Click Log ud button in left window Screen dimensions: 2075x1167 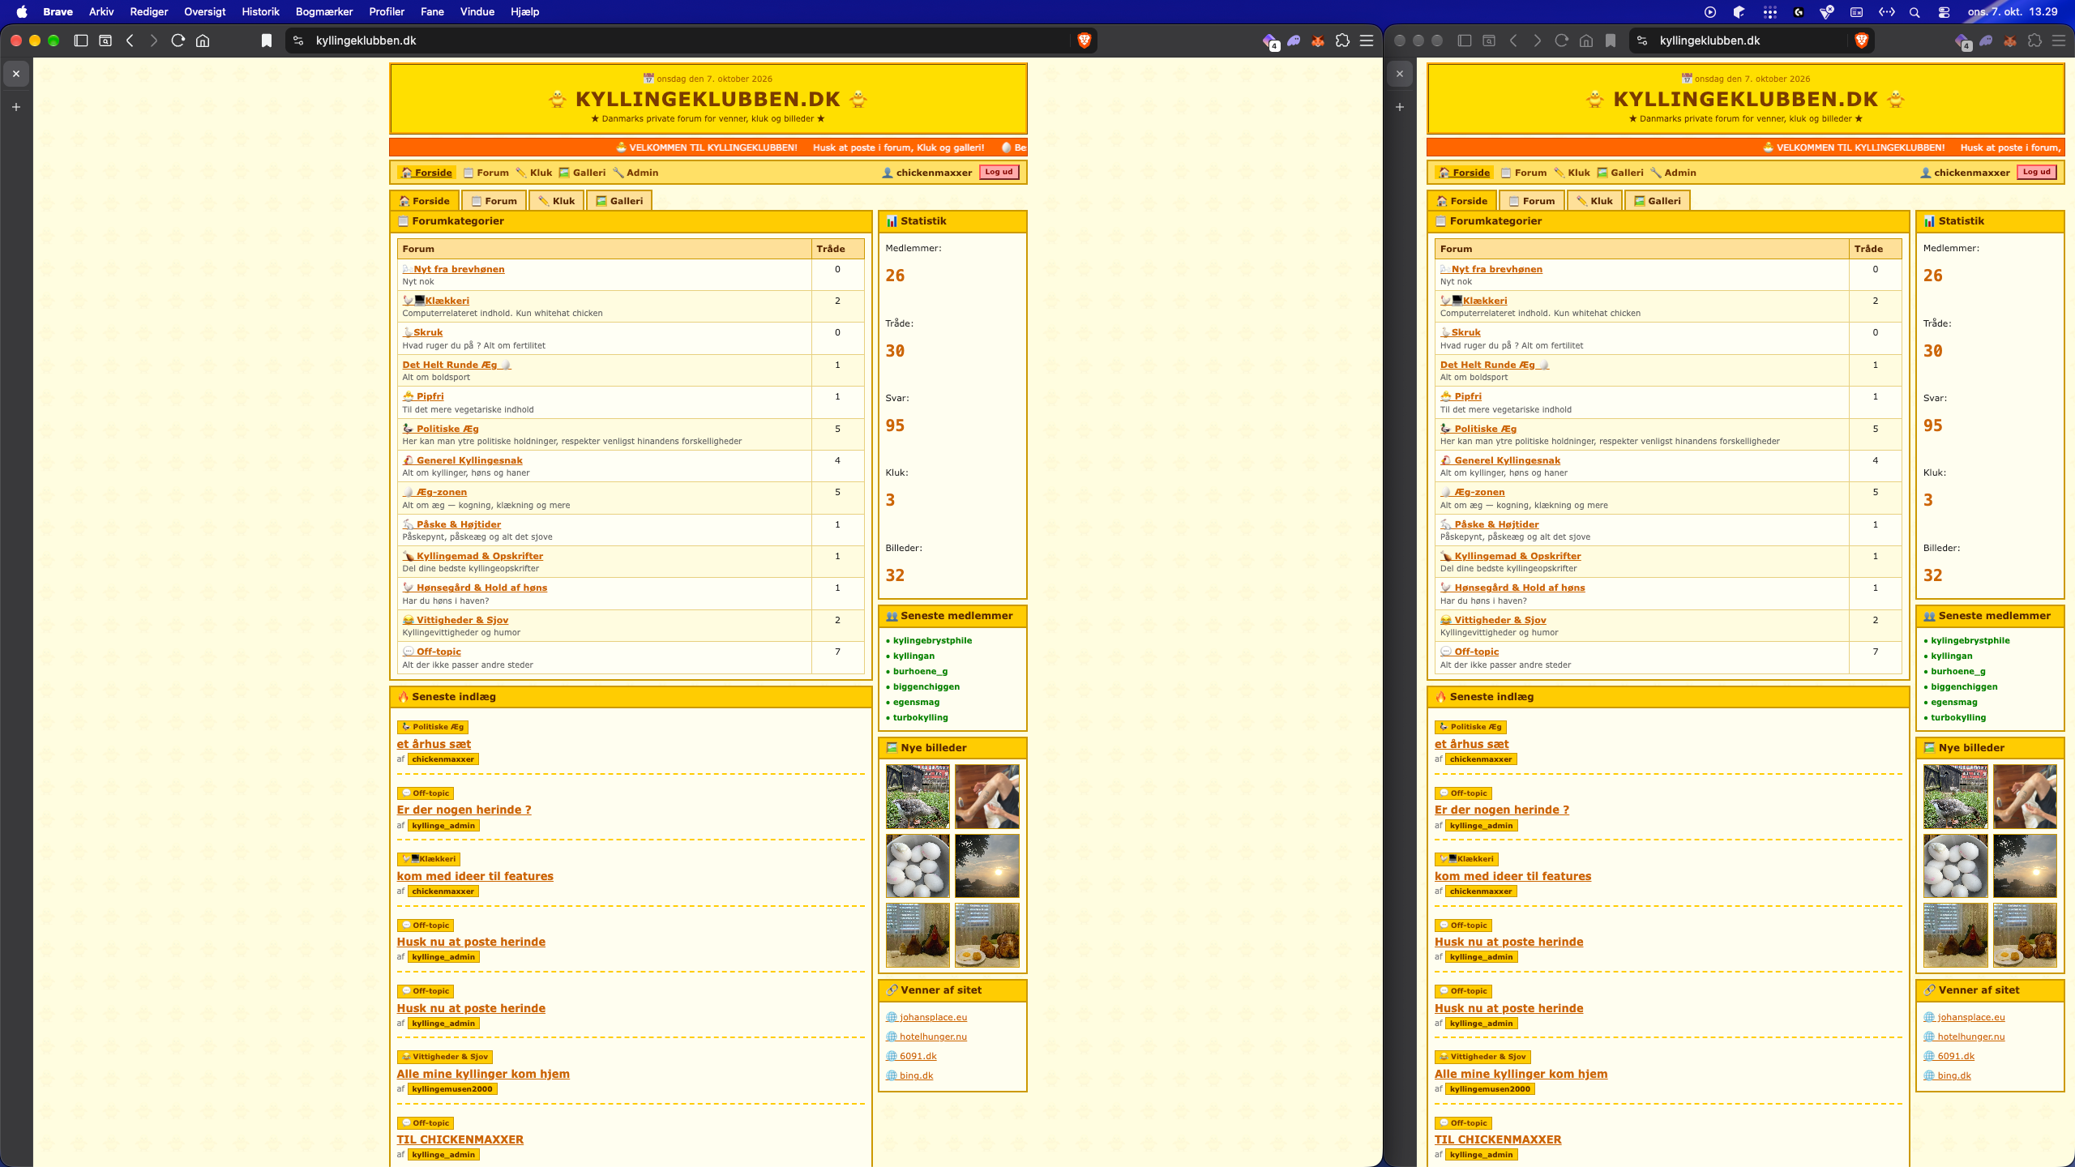pos(999,172)
